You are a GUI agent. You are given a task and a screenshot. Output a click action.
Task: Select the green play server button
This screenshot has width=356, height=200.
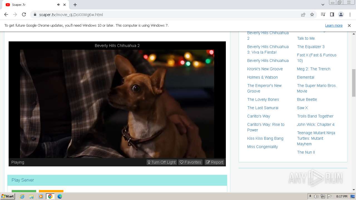pos(24,191)
